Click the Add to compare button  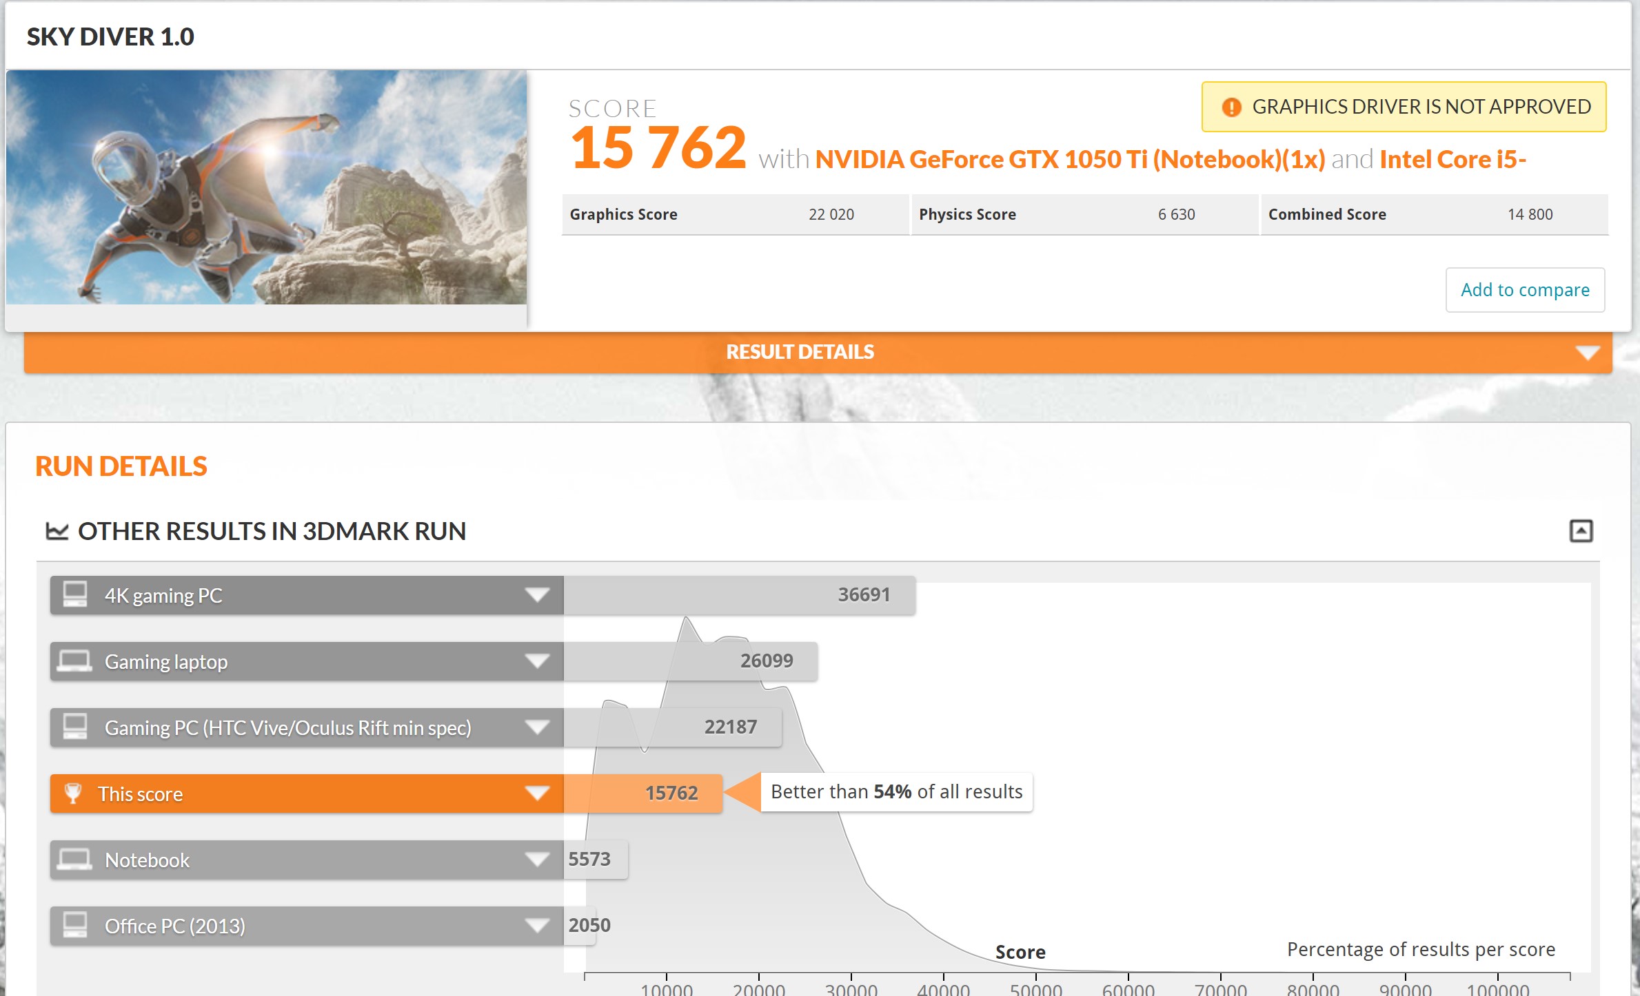1525,290
